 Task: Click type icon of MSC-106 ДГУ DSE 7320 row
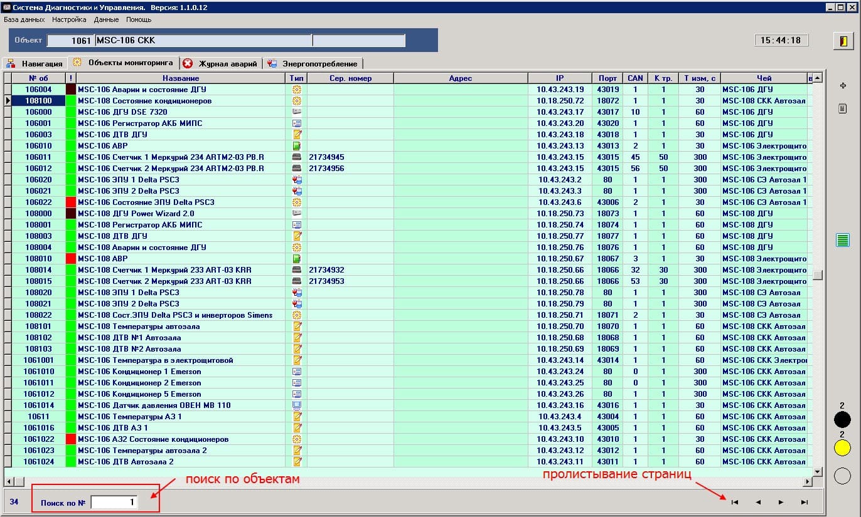point(297,112)
